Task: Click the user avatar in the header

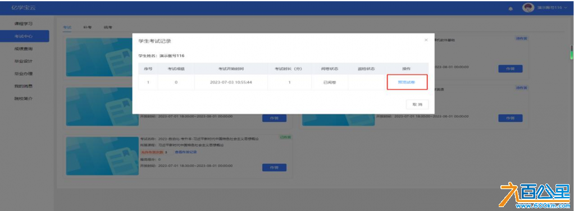Action: click(528, 8)
